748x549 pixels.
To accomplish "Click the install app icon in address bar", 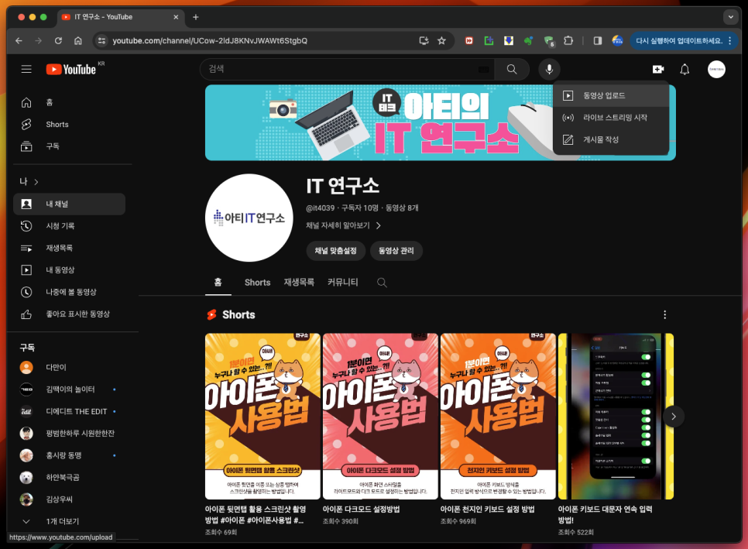I will (x=424, y=40).
